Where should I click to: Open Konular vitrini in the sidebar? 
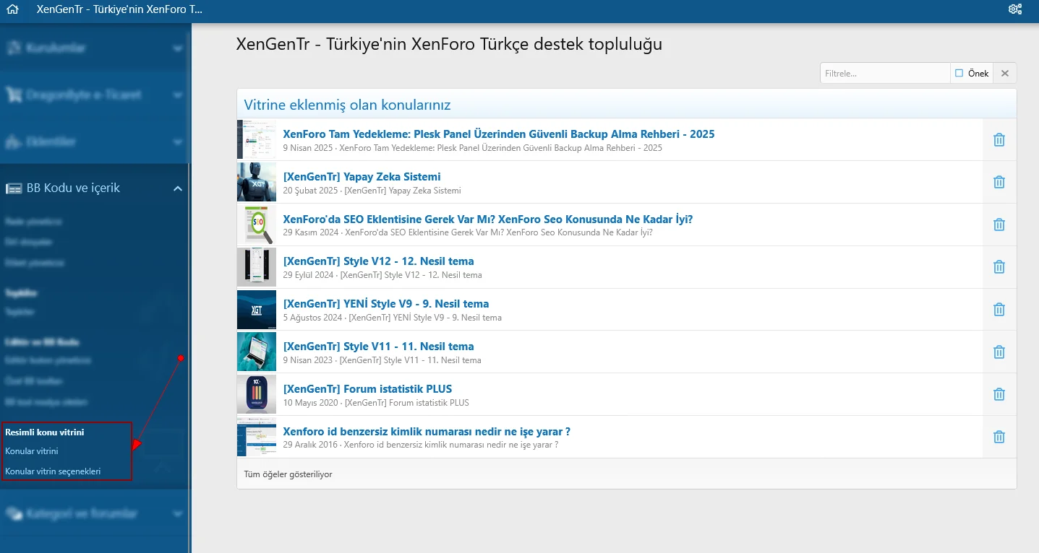click(32, 451)
